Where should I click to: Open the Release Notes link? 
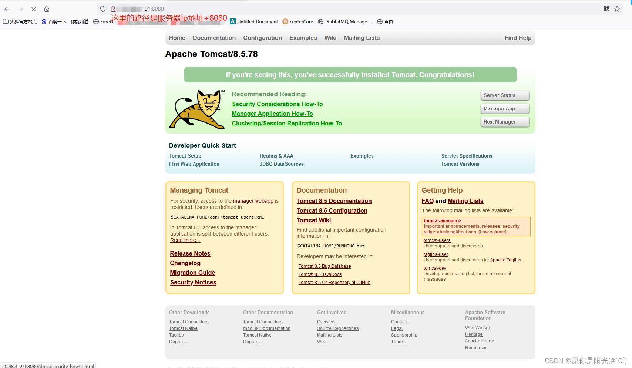pos(190,253)
